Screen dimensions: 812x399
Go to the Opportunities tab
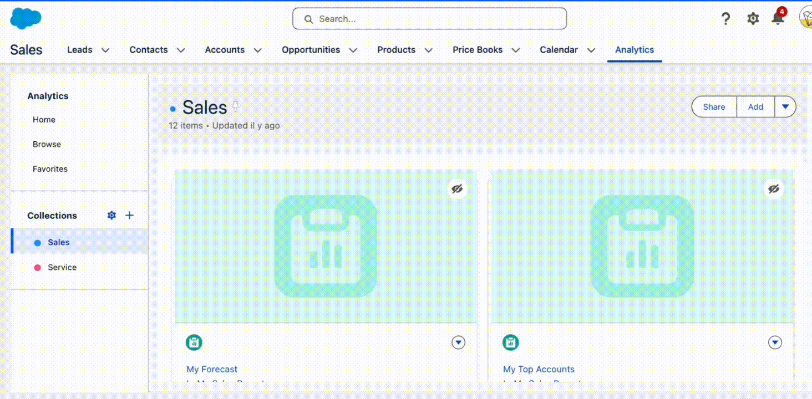coord(311,50)
